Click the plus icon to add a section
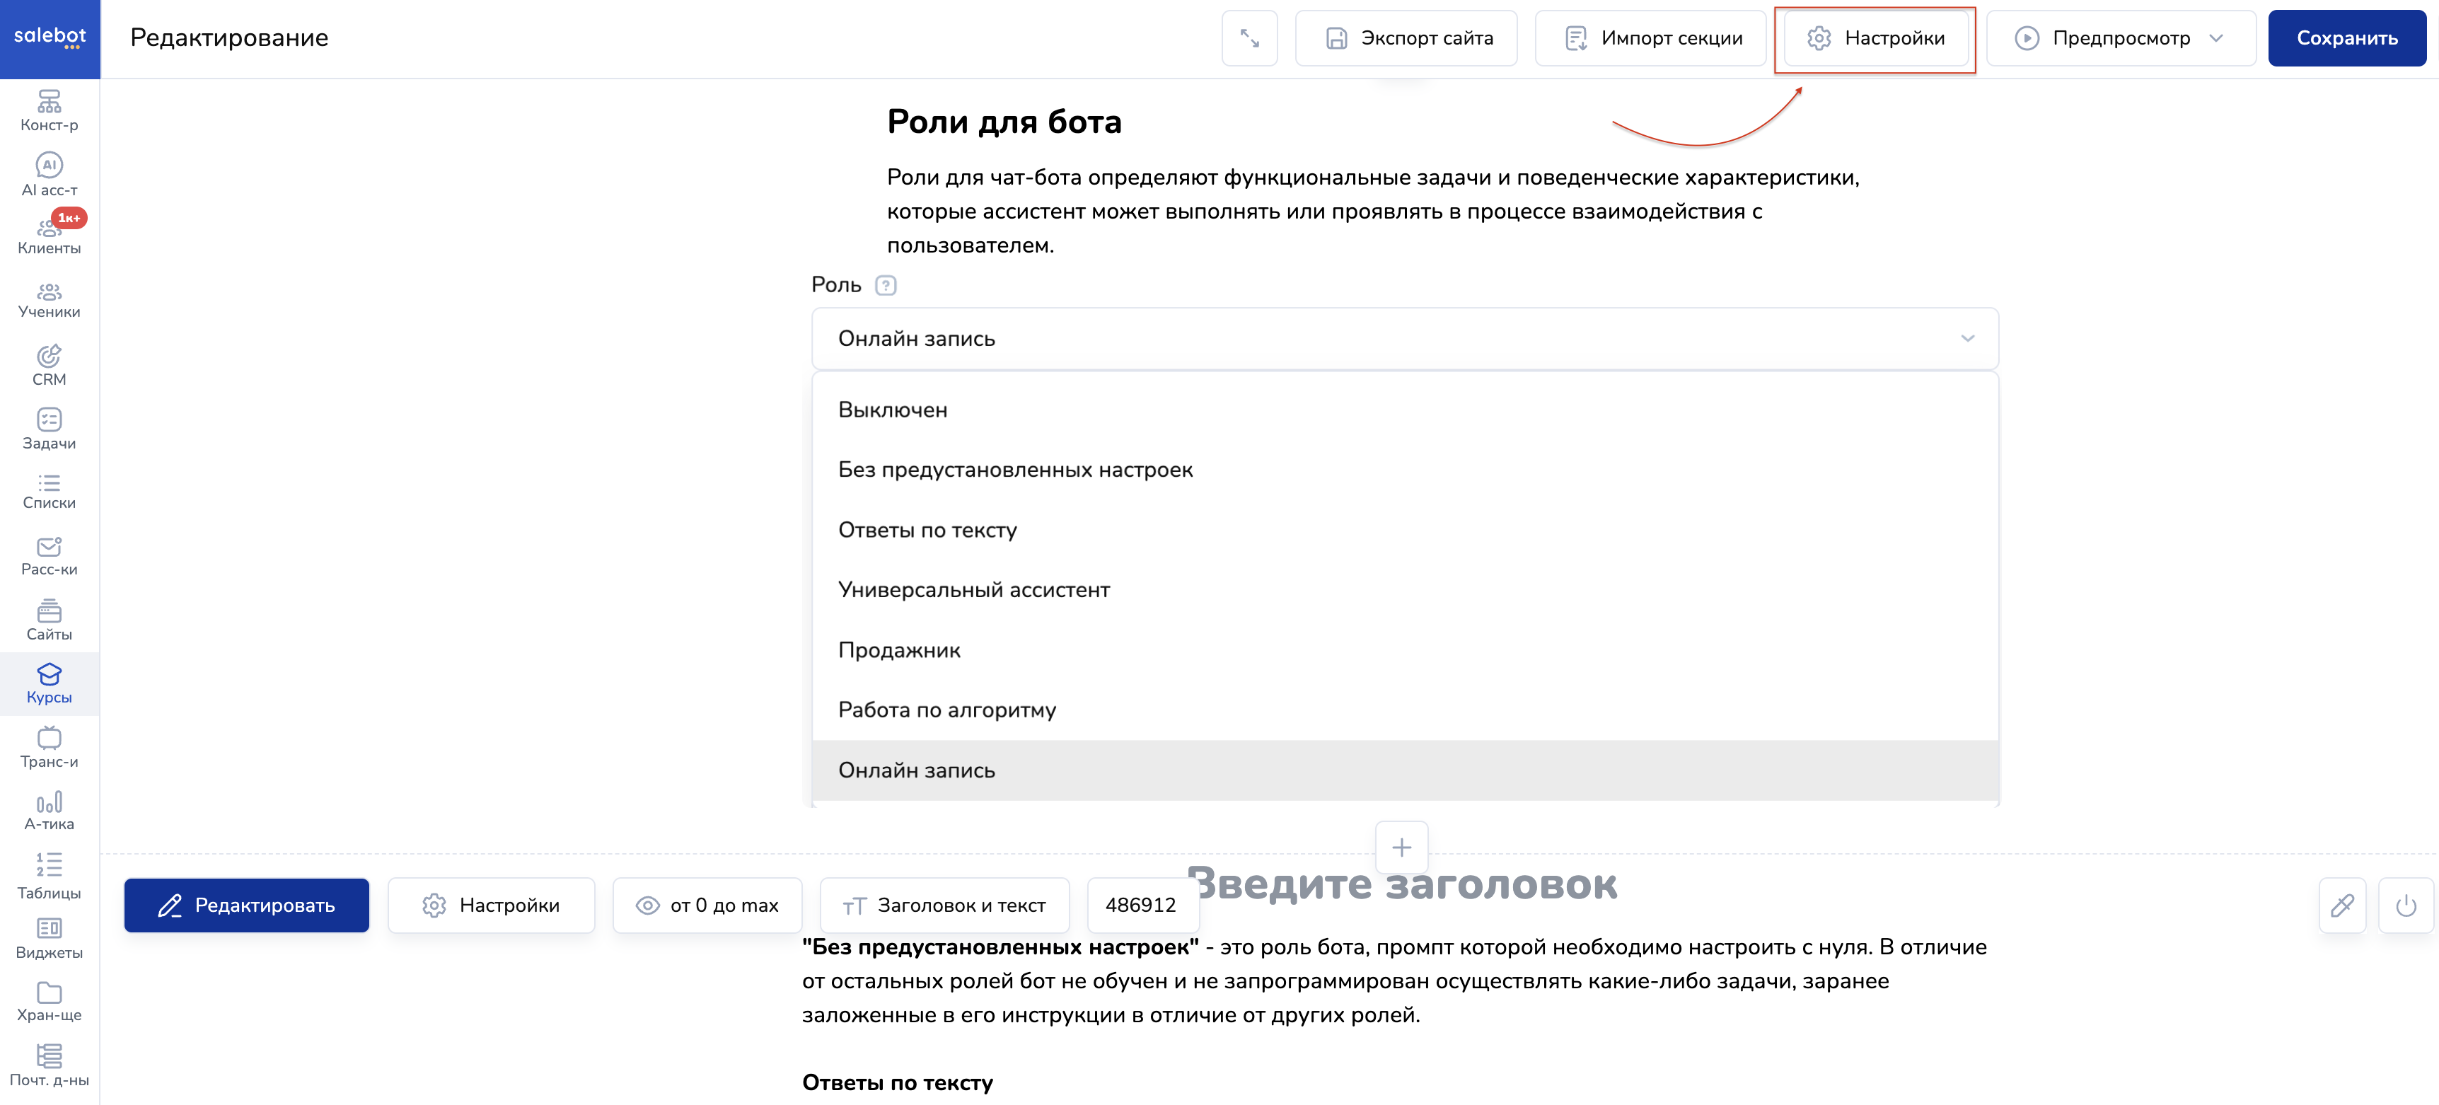This screenshot has width=2439, height=1105. click(1401, 847)
